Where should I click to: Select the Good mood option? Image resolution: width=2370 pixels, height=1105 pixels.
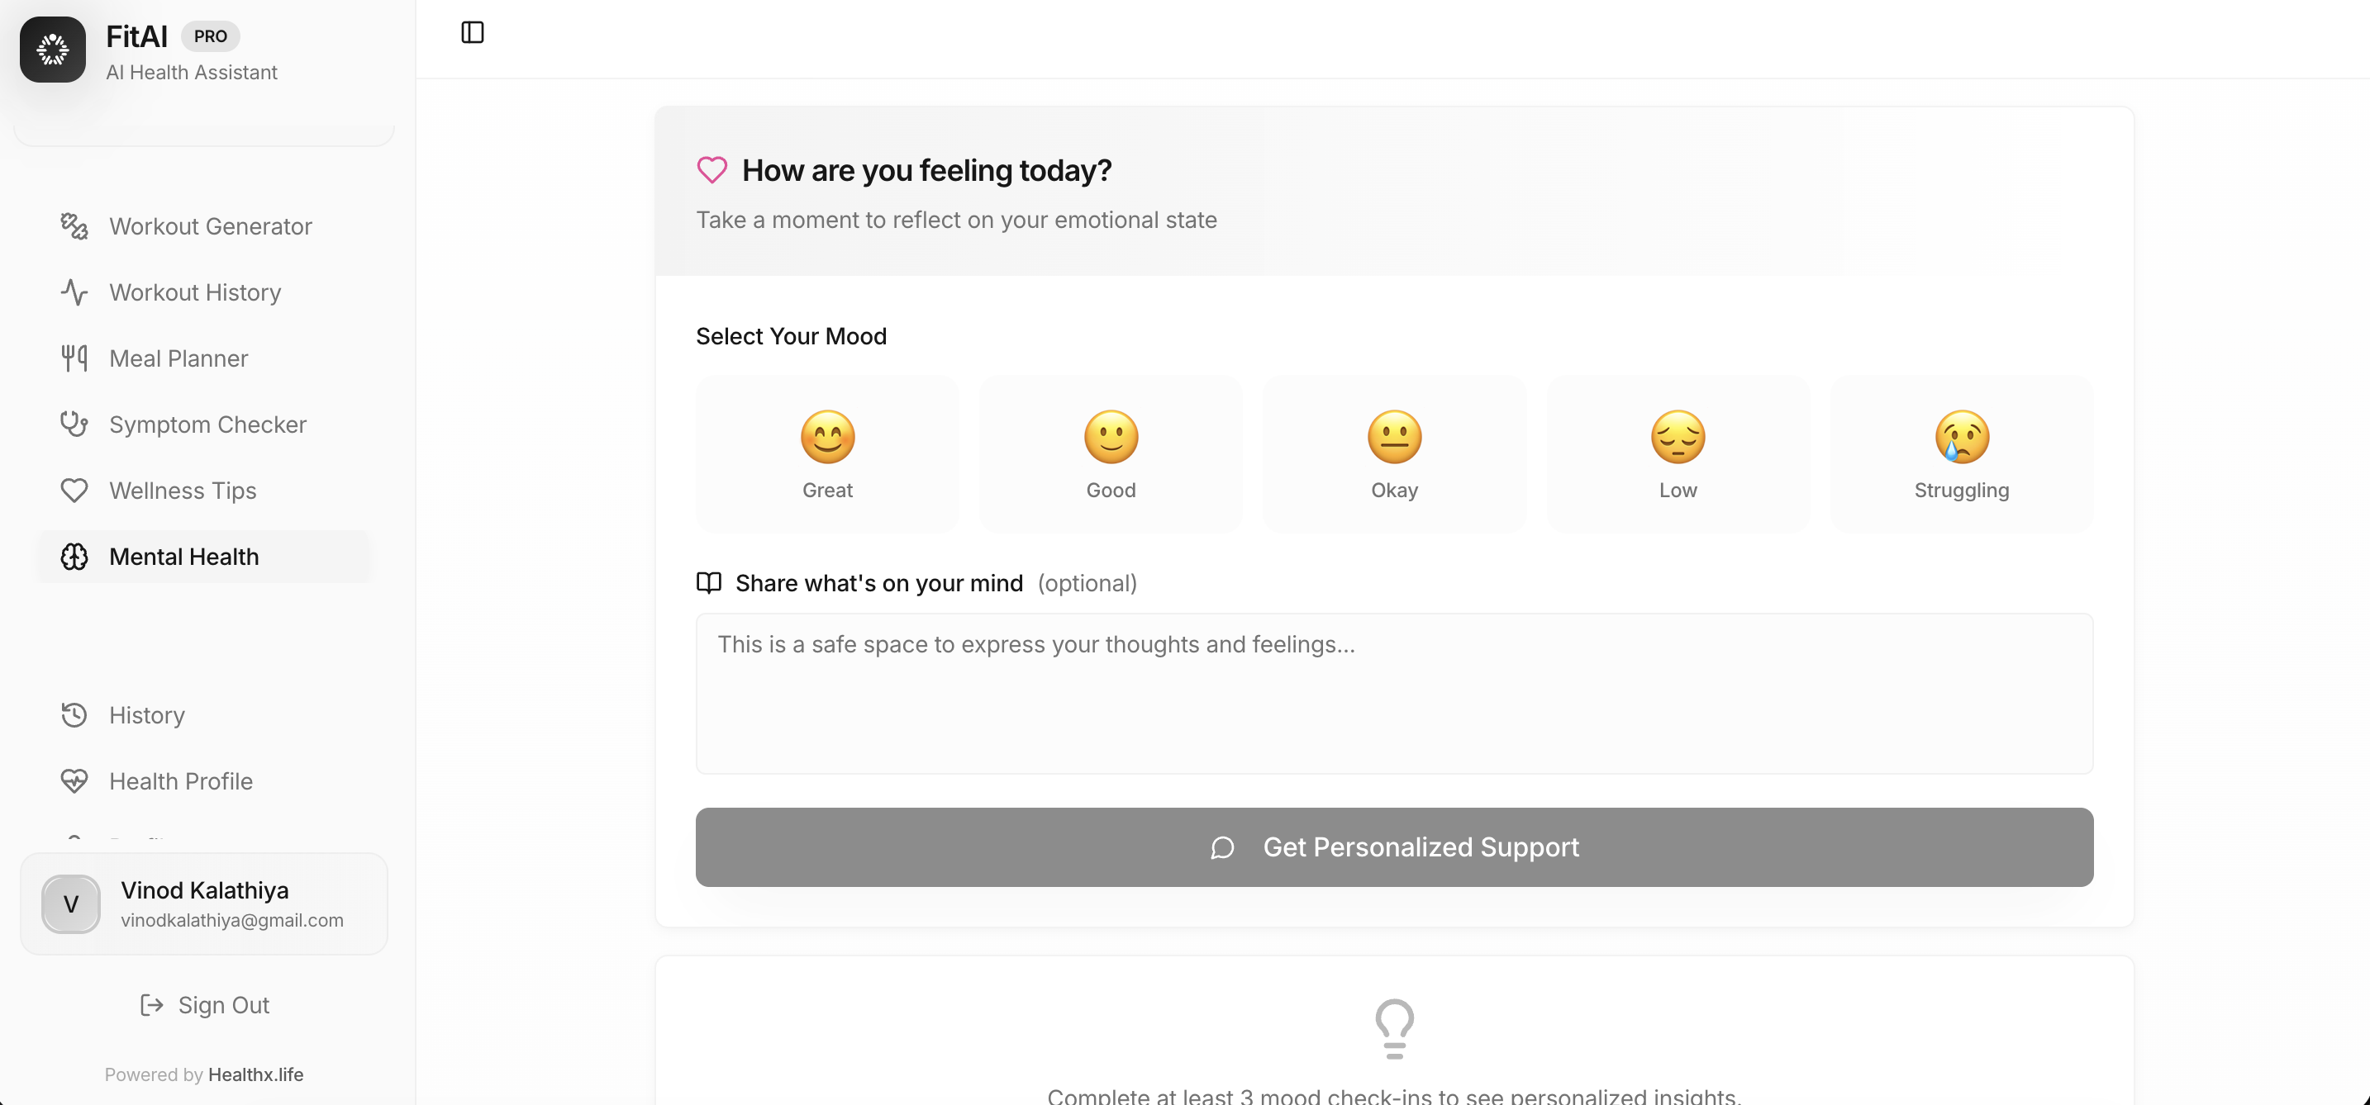coord(1111,454)
